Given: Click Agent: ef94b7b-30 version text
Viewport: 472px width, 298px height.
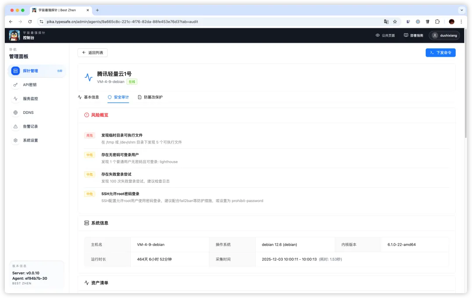Looking at the screenshot, I should (30, 278).
